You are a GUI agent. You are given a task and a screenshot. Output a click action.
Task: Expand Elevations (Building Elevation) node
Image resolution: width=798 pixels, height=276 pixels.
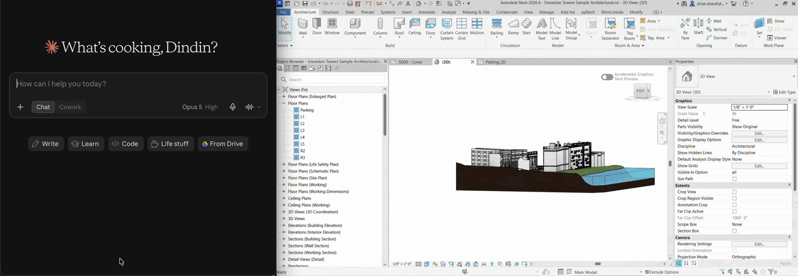284,226
